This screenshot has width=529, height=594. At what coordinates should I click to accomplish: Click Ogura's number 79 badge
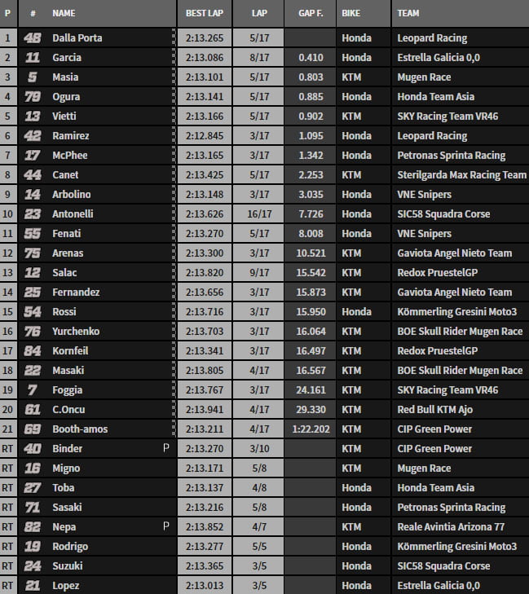[33, 97]
